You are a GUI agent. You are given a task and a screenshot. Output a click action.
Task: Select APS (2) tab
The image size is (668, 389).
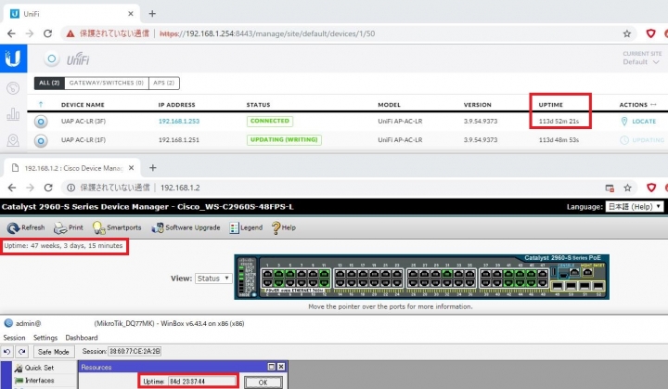tap(164, 83)
